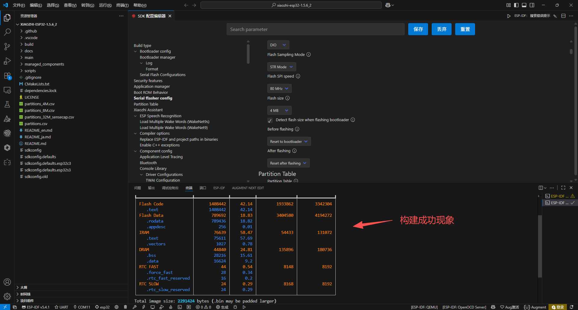Open the Extensions view
This screenshot has height=310, width=578.
coord(7,76)
